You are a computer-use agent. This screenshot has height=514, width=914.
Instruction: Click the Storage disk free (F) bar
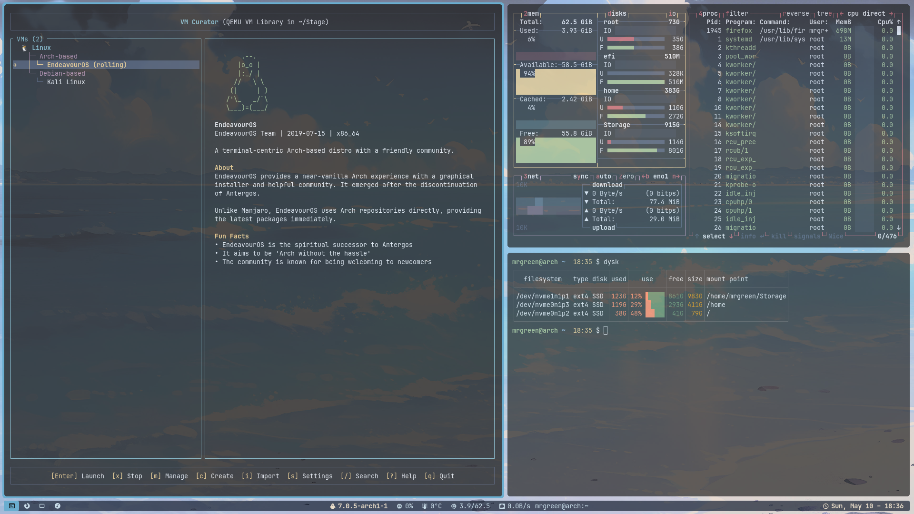pos(636,150)
